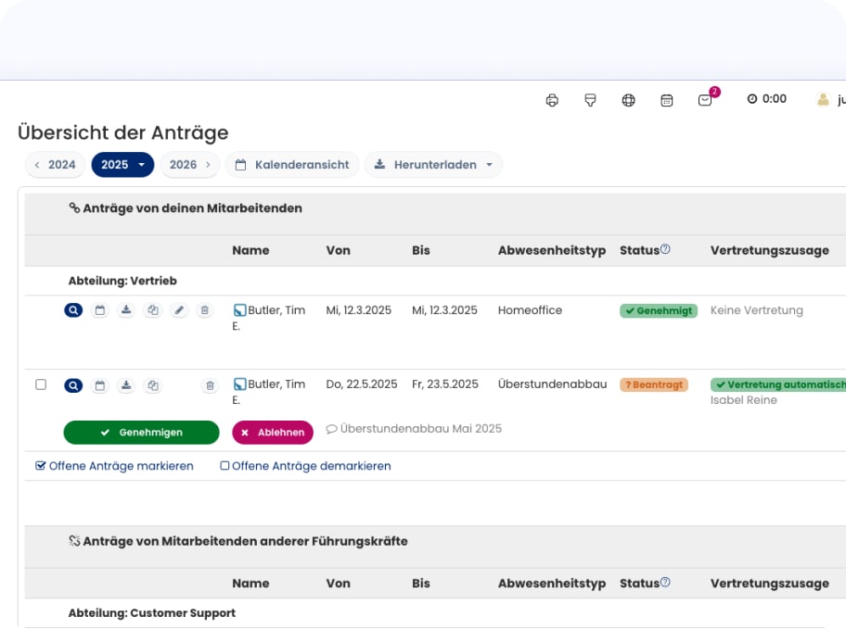Click 'Offene Anträge markieren' checkbox link
The image size is (846, 629).
(x=114, y=466)
